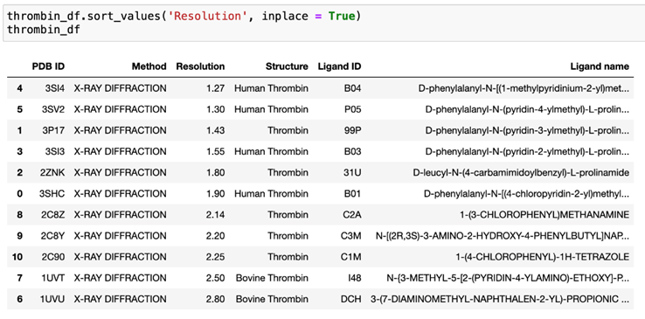Click ligand name containing 'pyridin-3-ylmethyl'
Image resolution: width=645 pixels, height=319 pixels.
point(527,130)
